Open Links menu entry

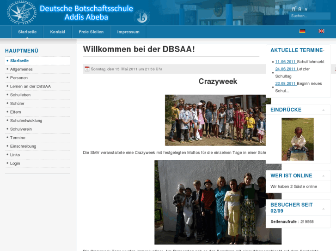tap(37, 155)
